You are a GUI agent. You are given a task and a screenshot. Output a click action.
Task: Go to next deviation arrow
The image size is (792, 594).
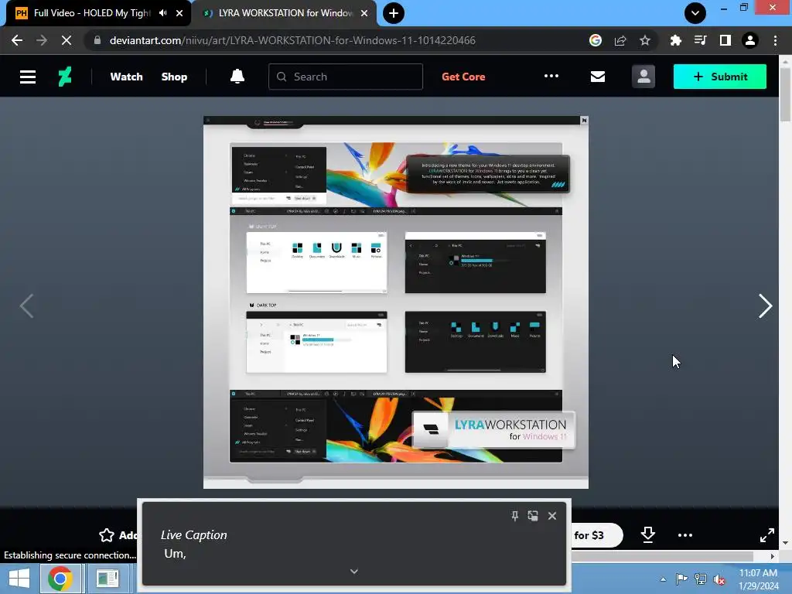765,306
